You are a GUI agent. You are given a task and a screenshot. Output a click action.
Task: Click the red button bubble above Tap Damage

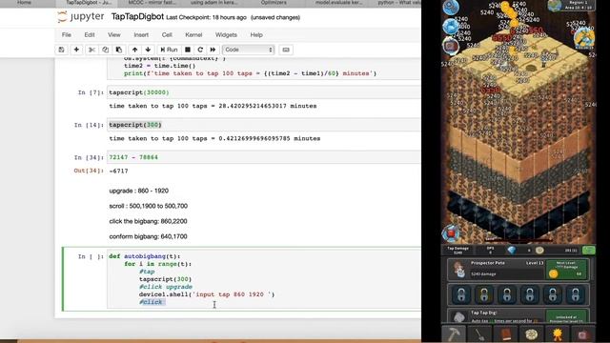[451, 234]
